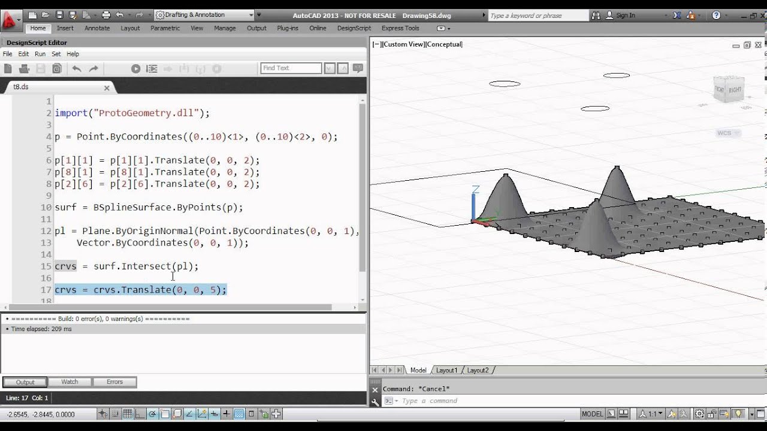Image resolution: width=767 pixels, height=431 pixels.
Task: Click the keyword search field in title bar
Action: click(x=538, y=16)
